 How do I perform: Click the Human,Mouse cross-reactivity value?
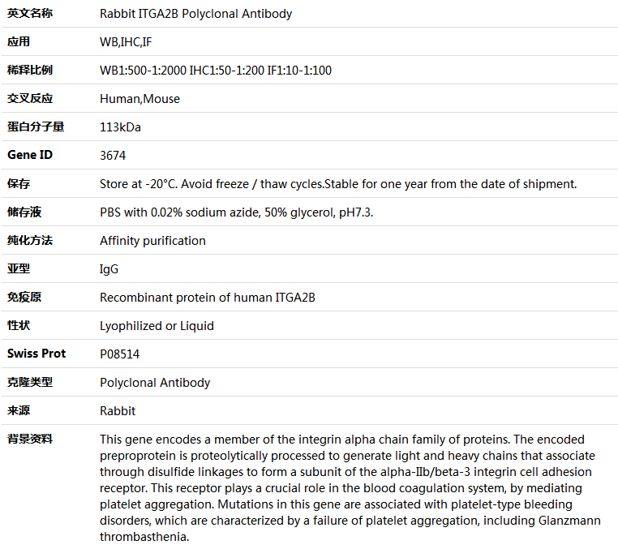(x=140, y=99)
